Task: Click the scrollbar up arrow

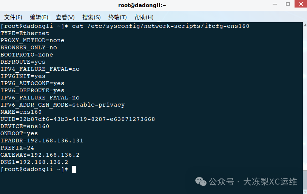Action: click(x=305, y=24)
